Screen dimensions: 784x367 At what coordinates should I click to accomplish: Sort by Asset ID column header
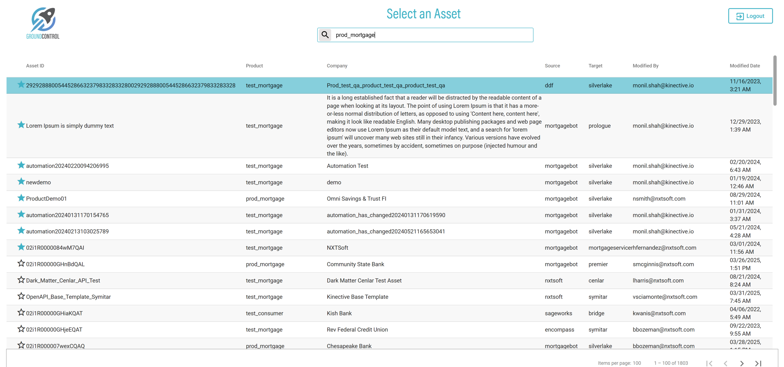(35, 65)
